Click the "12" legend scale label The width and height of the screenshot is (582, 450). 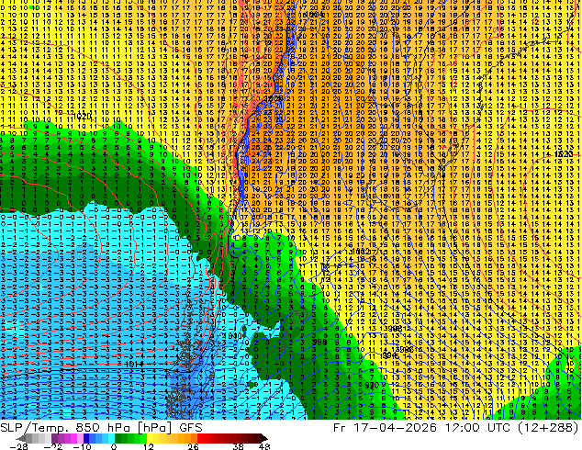149,446
